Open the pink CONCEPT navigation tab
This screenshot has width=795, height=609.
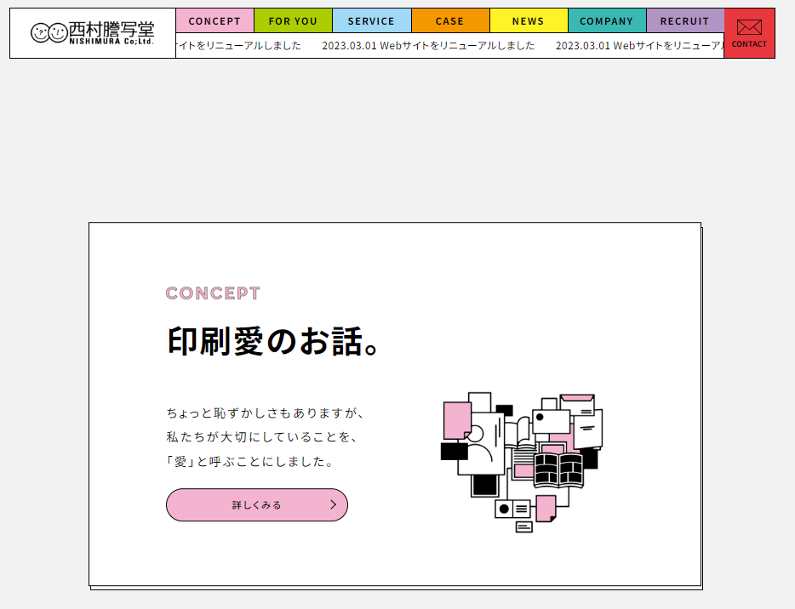(214, 20)
